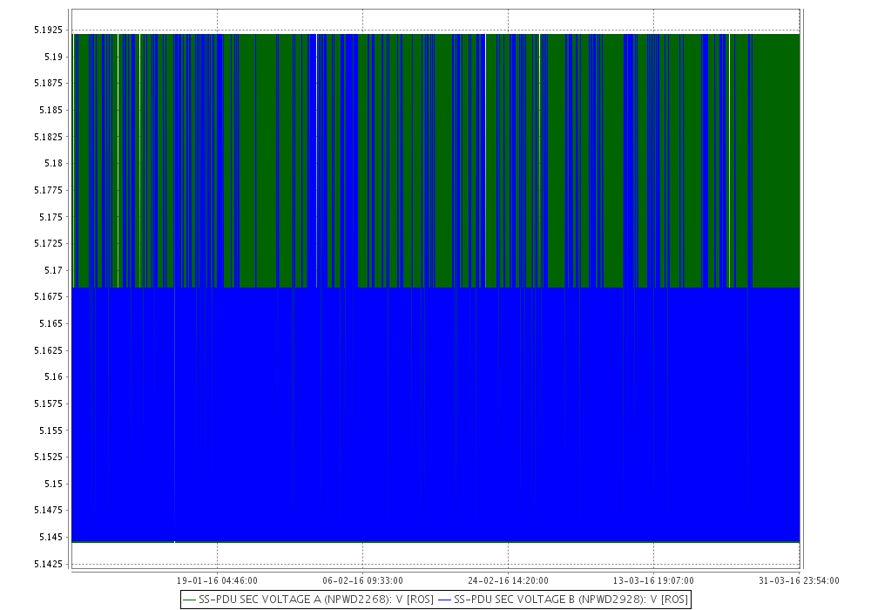Click the y-axis value 5.1825
The height and width of the screenshot is (610, 871).
[x=48, y=137]
